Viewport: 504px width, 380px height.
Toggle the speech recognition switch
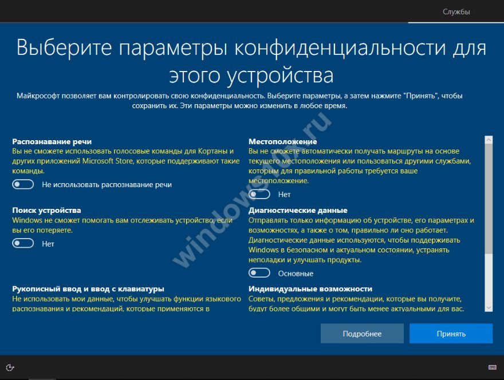pyautogui.click(x=23, y=184)
